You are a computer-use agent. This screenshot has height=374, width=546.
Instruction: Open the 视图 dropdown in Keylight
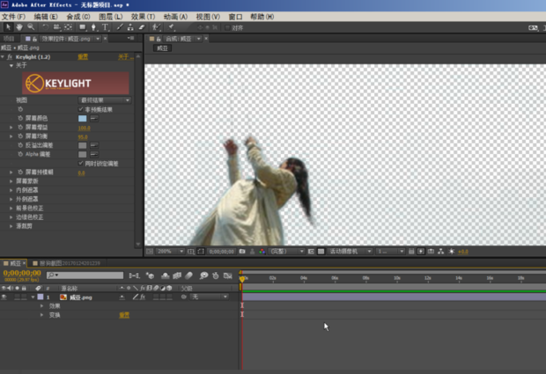[x=104, y=100]
